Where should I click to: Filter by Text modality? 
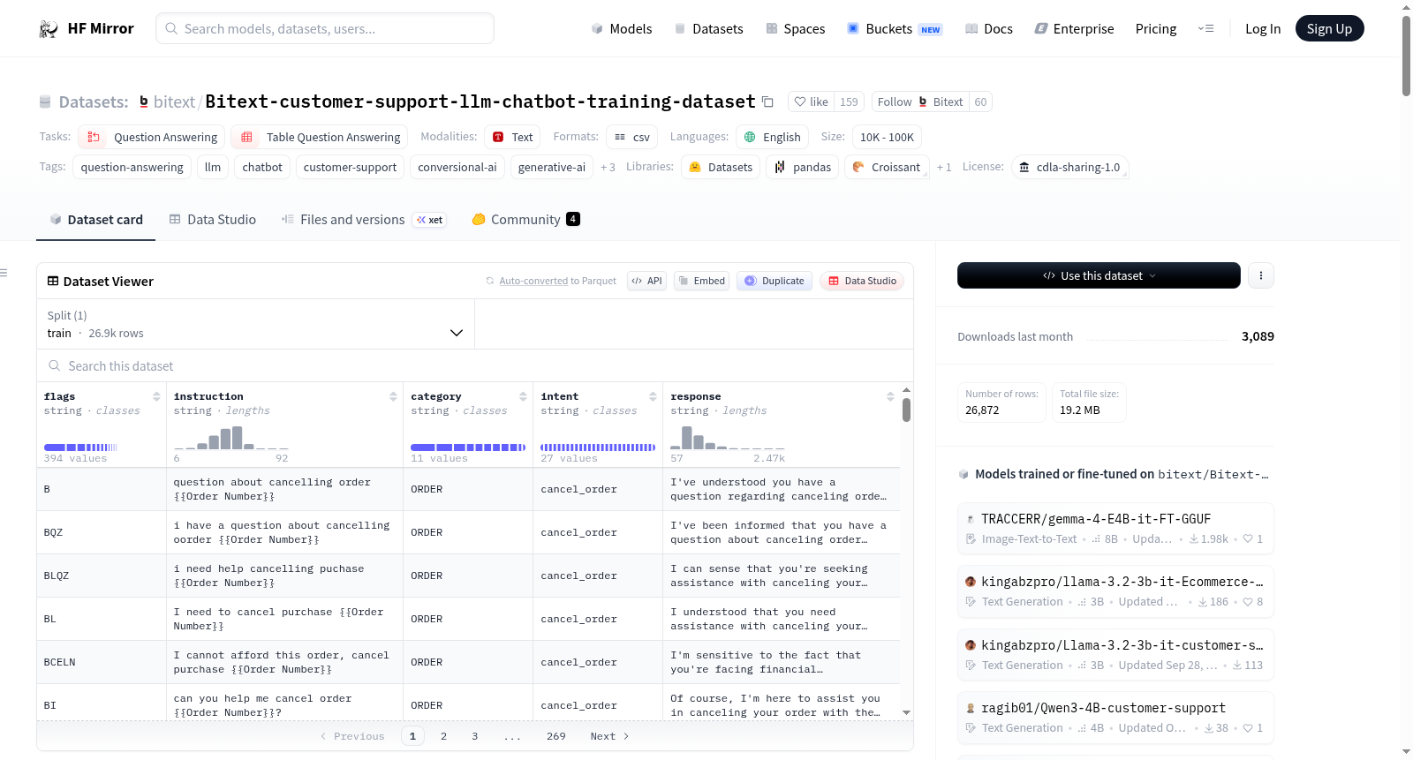point(512,138)
